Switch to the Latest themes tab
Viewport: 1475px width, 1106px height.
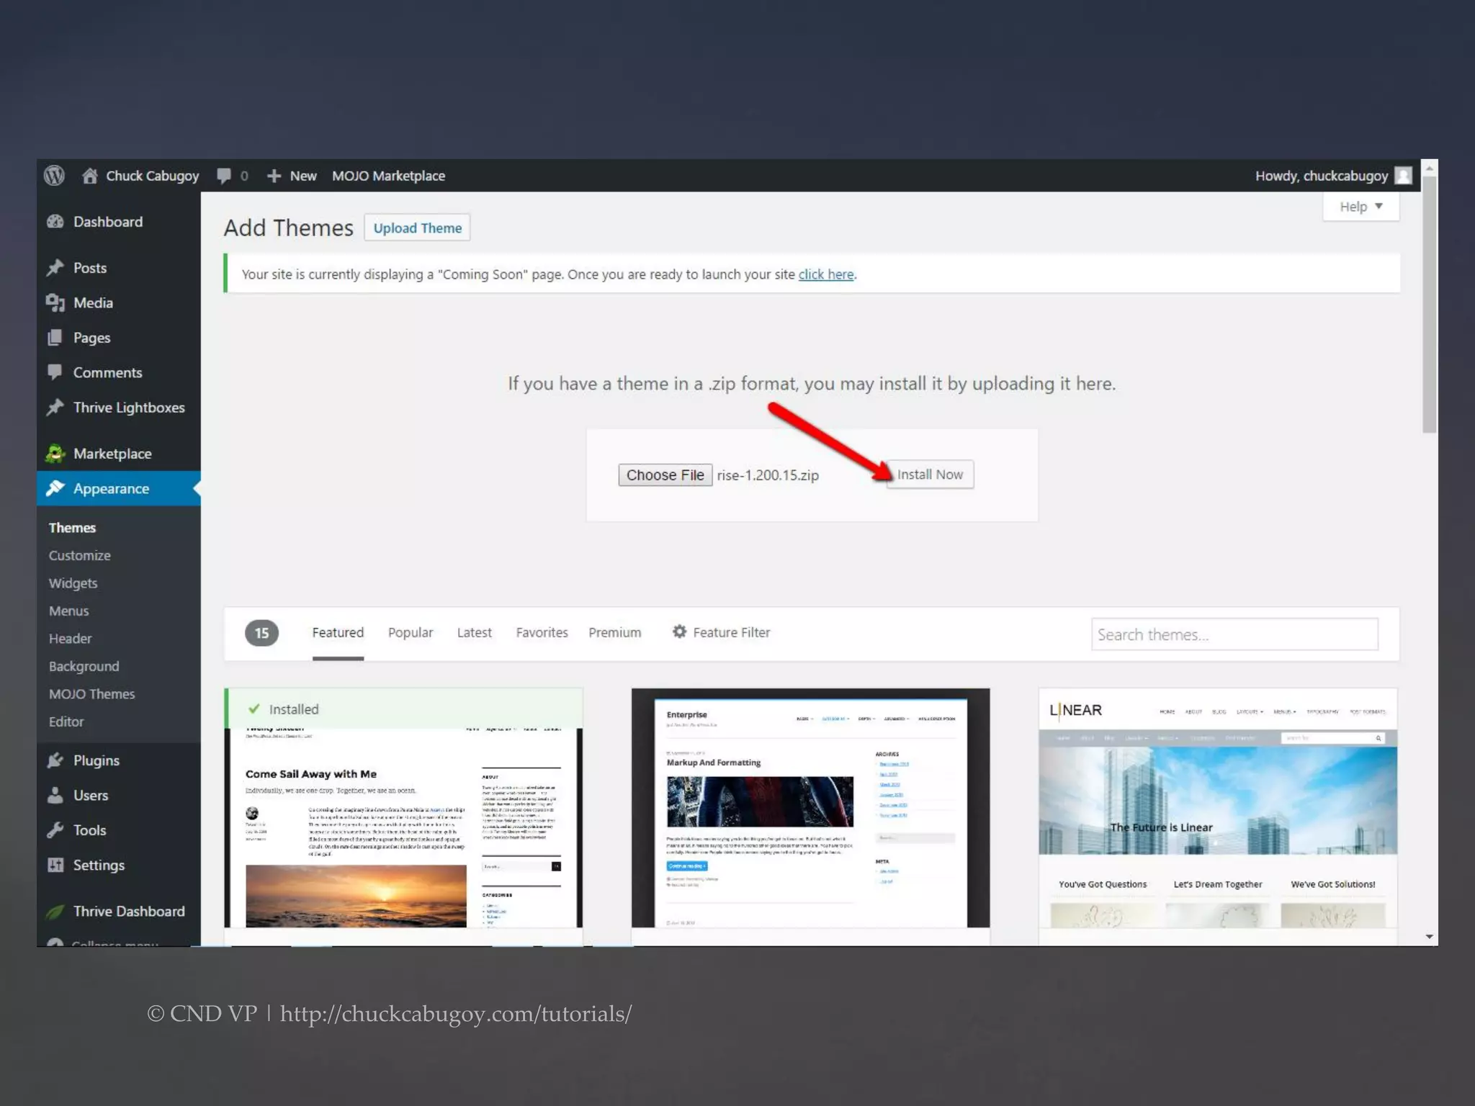pyautogui.click(x=474, y=632)
